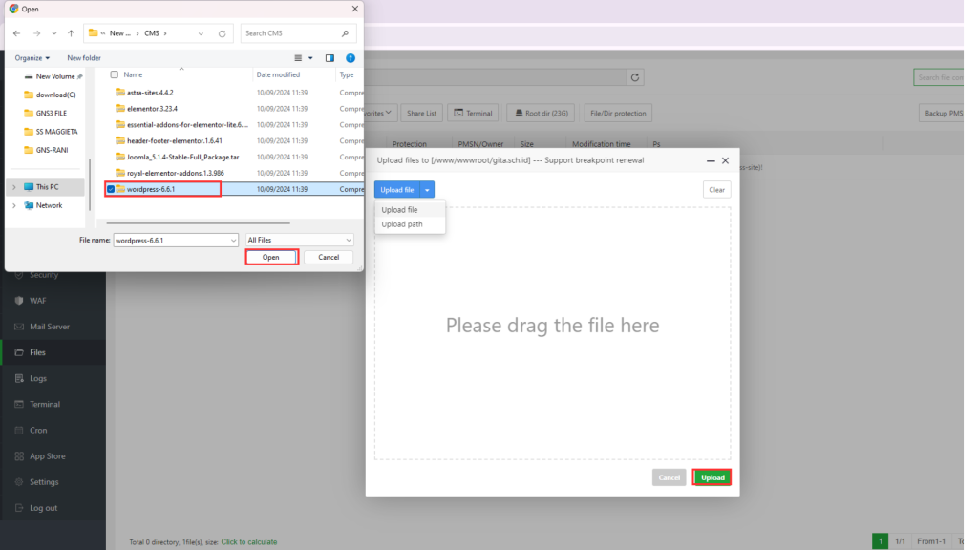Choose Upload path from the menu
978x550 pixels.
click(402, 224)
